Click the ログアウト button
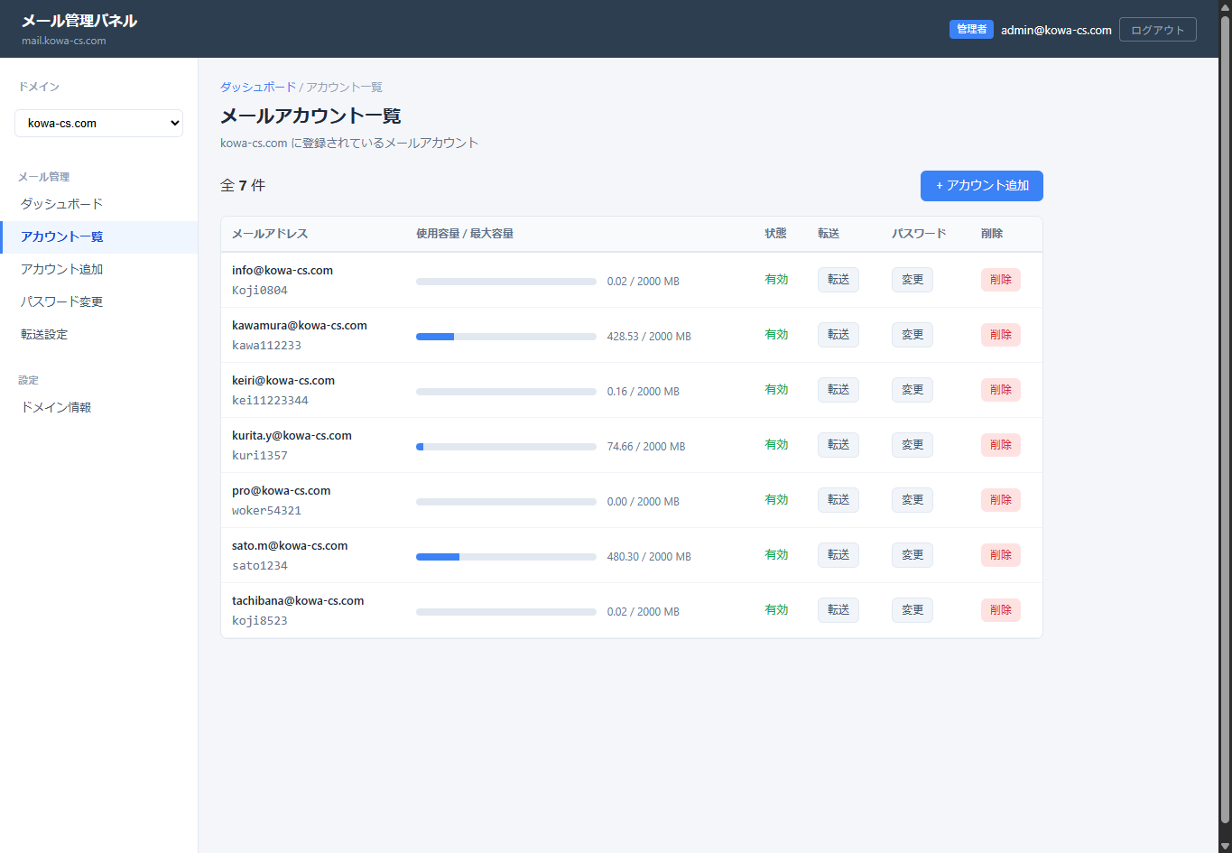The width and height of the screenshot is (1232, 853). click(x=1157, y=30)
